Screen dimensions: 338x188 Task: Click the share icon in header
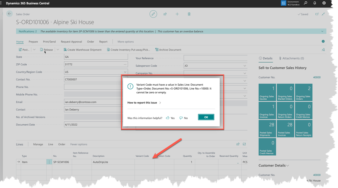165,14
